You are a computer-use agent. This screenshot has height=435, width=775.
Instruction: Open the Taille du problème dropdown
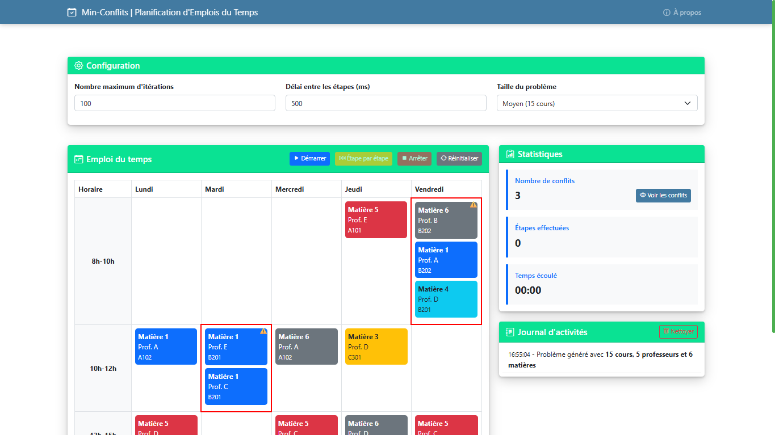tap(597, 103)
